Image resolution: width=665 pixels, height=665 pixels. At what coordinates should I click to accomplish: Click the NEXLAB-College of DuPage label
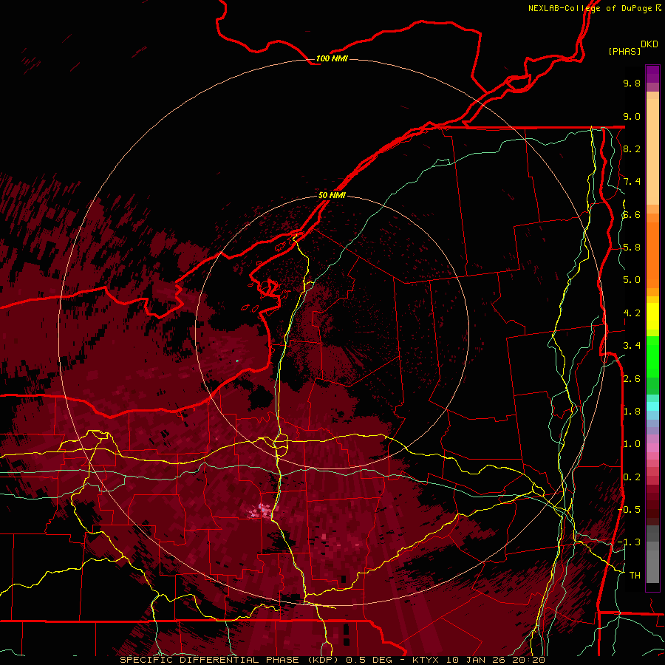tap(594, 8)
